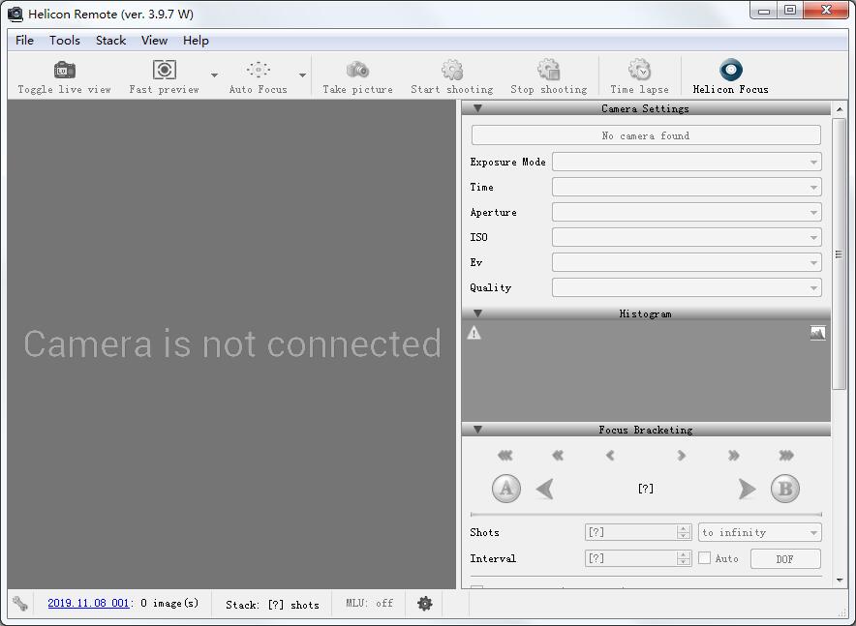
Task: Open Helicon Focus from the toolbar
Action: point(730,71)
